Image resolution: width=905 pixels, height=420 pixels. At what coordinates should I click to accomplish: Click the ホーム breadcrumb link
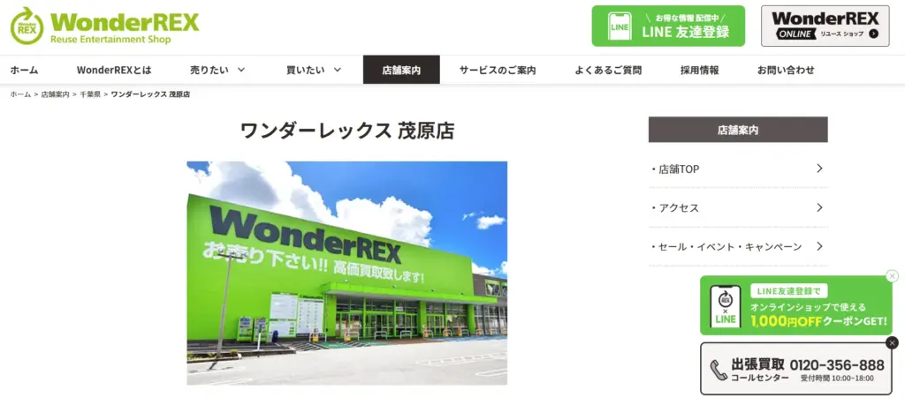(x=20, y=94)
